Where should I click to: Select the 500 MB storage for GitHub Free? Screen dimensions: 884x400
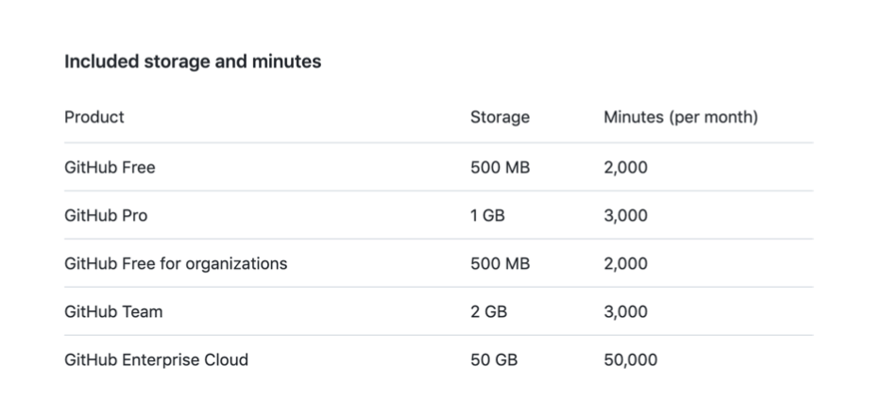pos(500,168)
